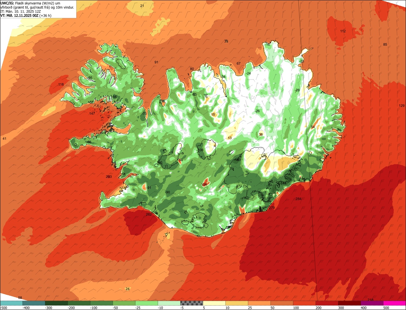Click the map value 218 in the bottom right

point(370,300)
